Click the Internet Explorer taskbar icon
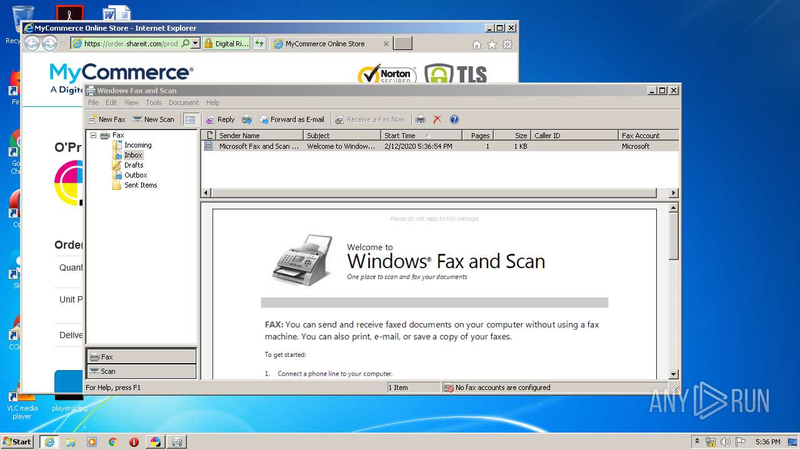The height and width of the screenshot is (450, 800). point(49,441)
